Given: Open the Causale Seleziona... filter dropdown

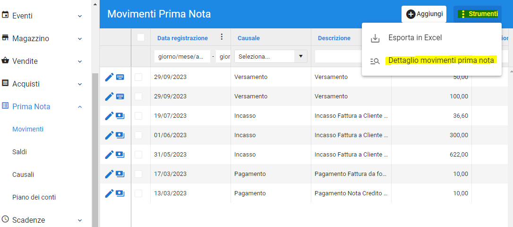Looking at the screenshot, I should click(271, 56).
